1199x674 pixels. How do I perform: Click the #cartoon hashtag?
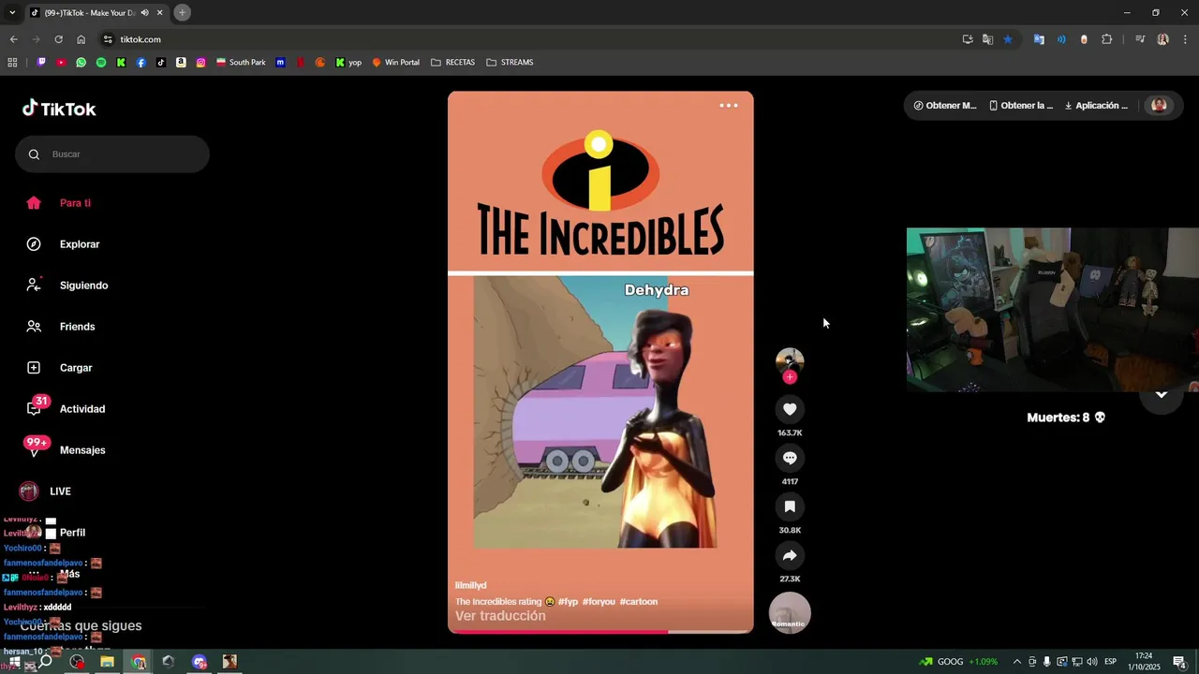(x=639, y=602)
